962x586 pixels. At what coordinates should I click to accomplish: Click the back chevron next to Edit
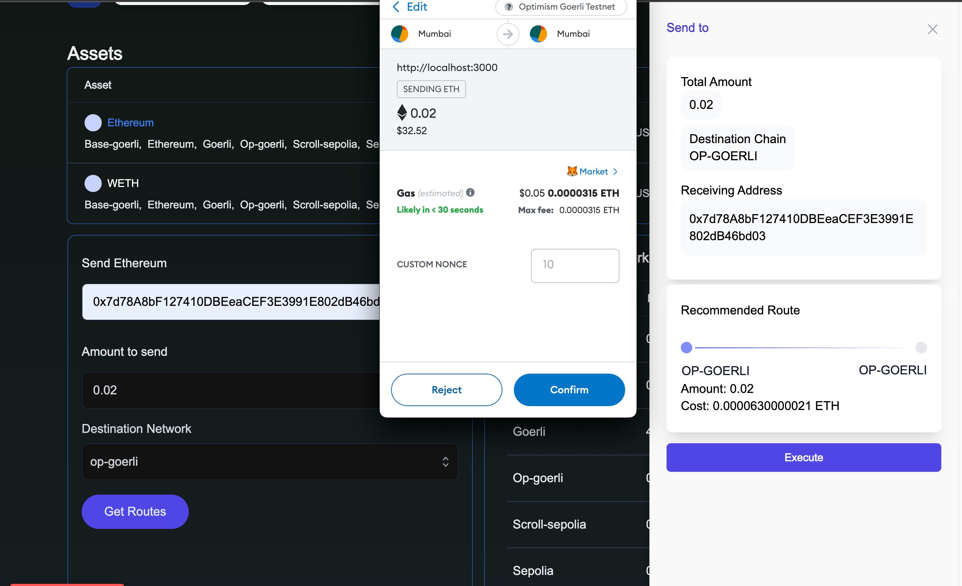click(x=396, y=7)
